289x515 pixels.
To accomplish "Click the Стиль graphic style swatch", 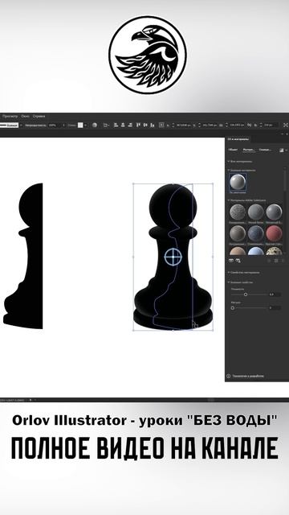I will [x=80, y=126].
